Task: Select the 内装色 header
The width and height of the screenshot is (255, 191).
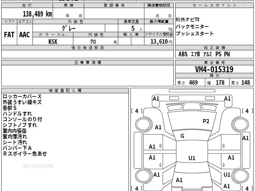Action: (96, 35)
